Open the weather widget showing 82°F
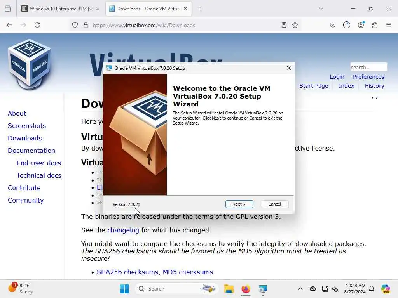This screenshot has height=298, width=398. pyautogui.click(x=21, y=289)
